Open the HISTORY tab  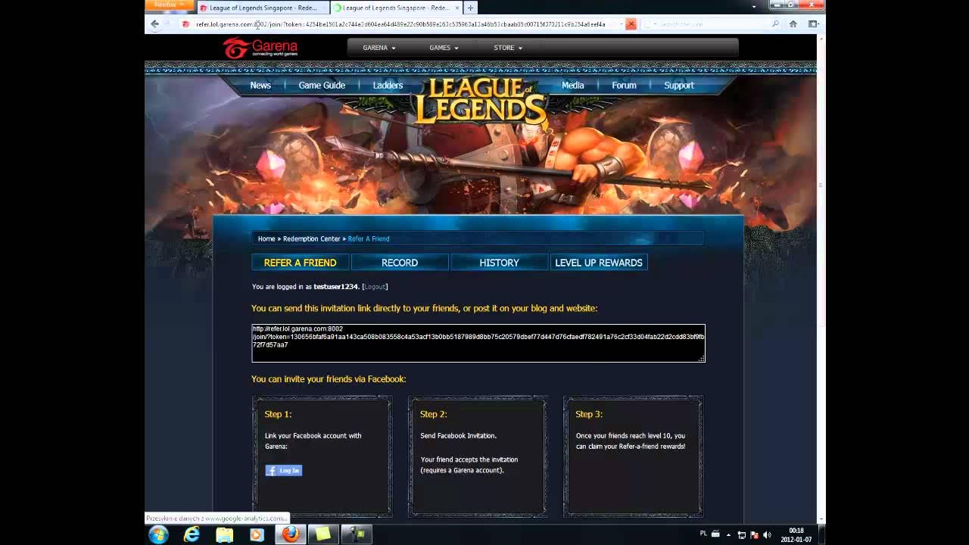[x=499, y=263]
